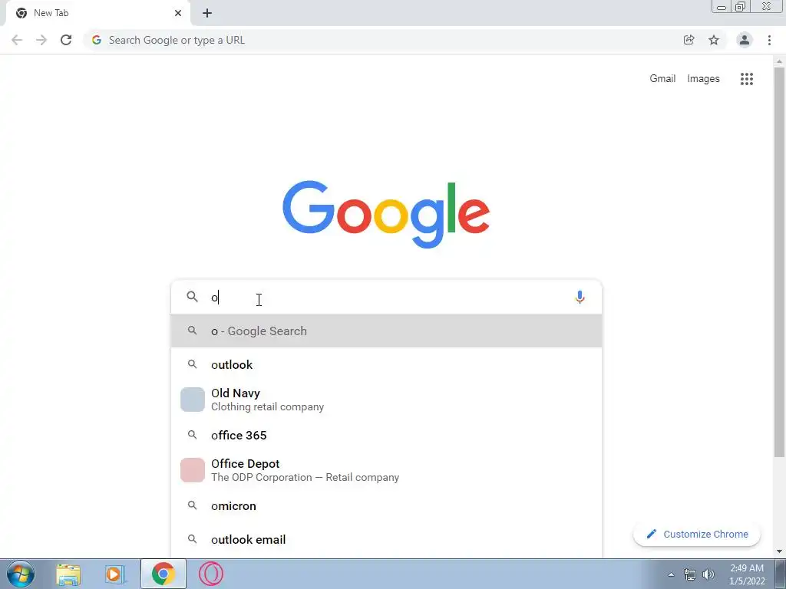Open a new tab with the plus button
This screenshot has height=589, width=786.
click(207, 13)
